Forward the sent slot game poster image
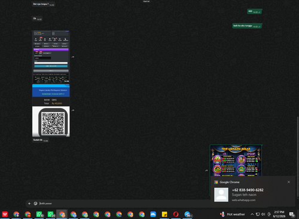 (x=206, y=171)
